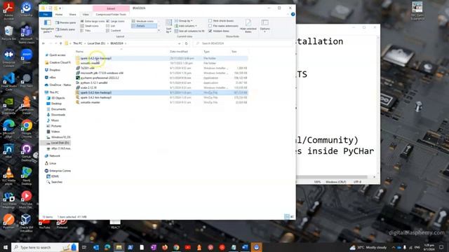Open GeForce Experience desktop shortcut
Screen dimensions: 449x252
8,106
